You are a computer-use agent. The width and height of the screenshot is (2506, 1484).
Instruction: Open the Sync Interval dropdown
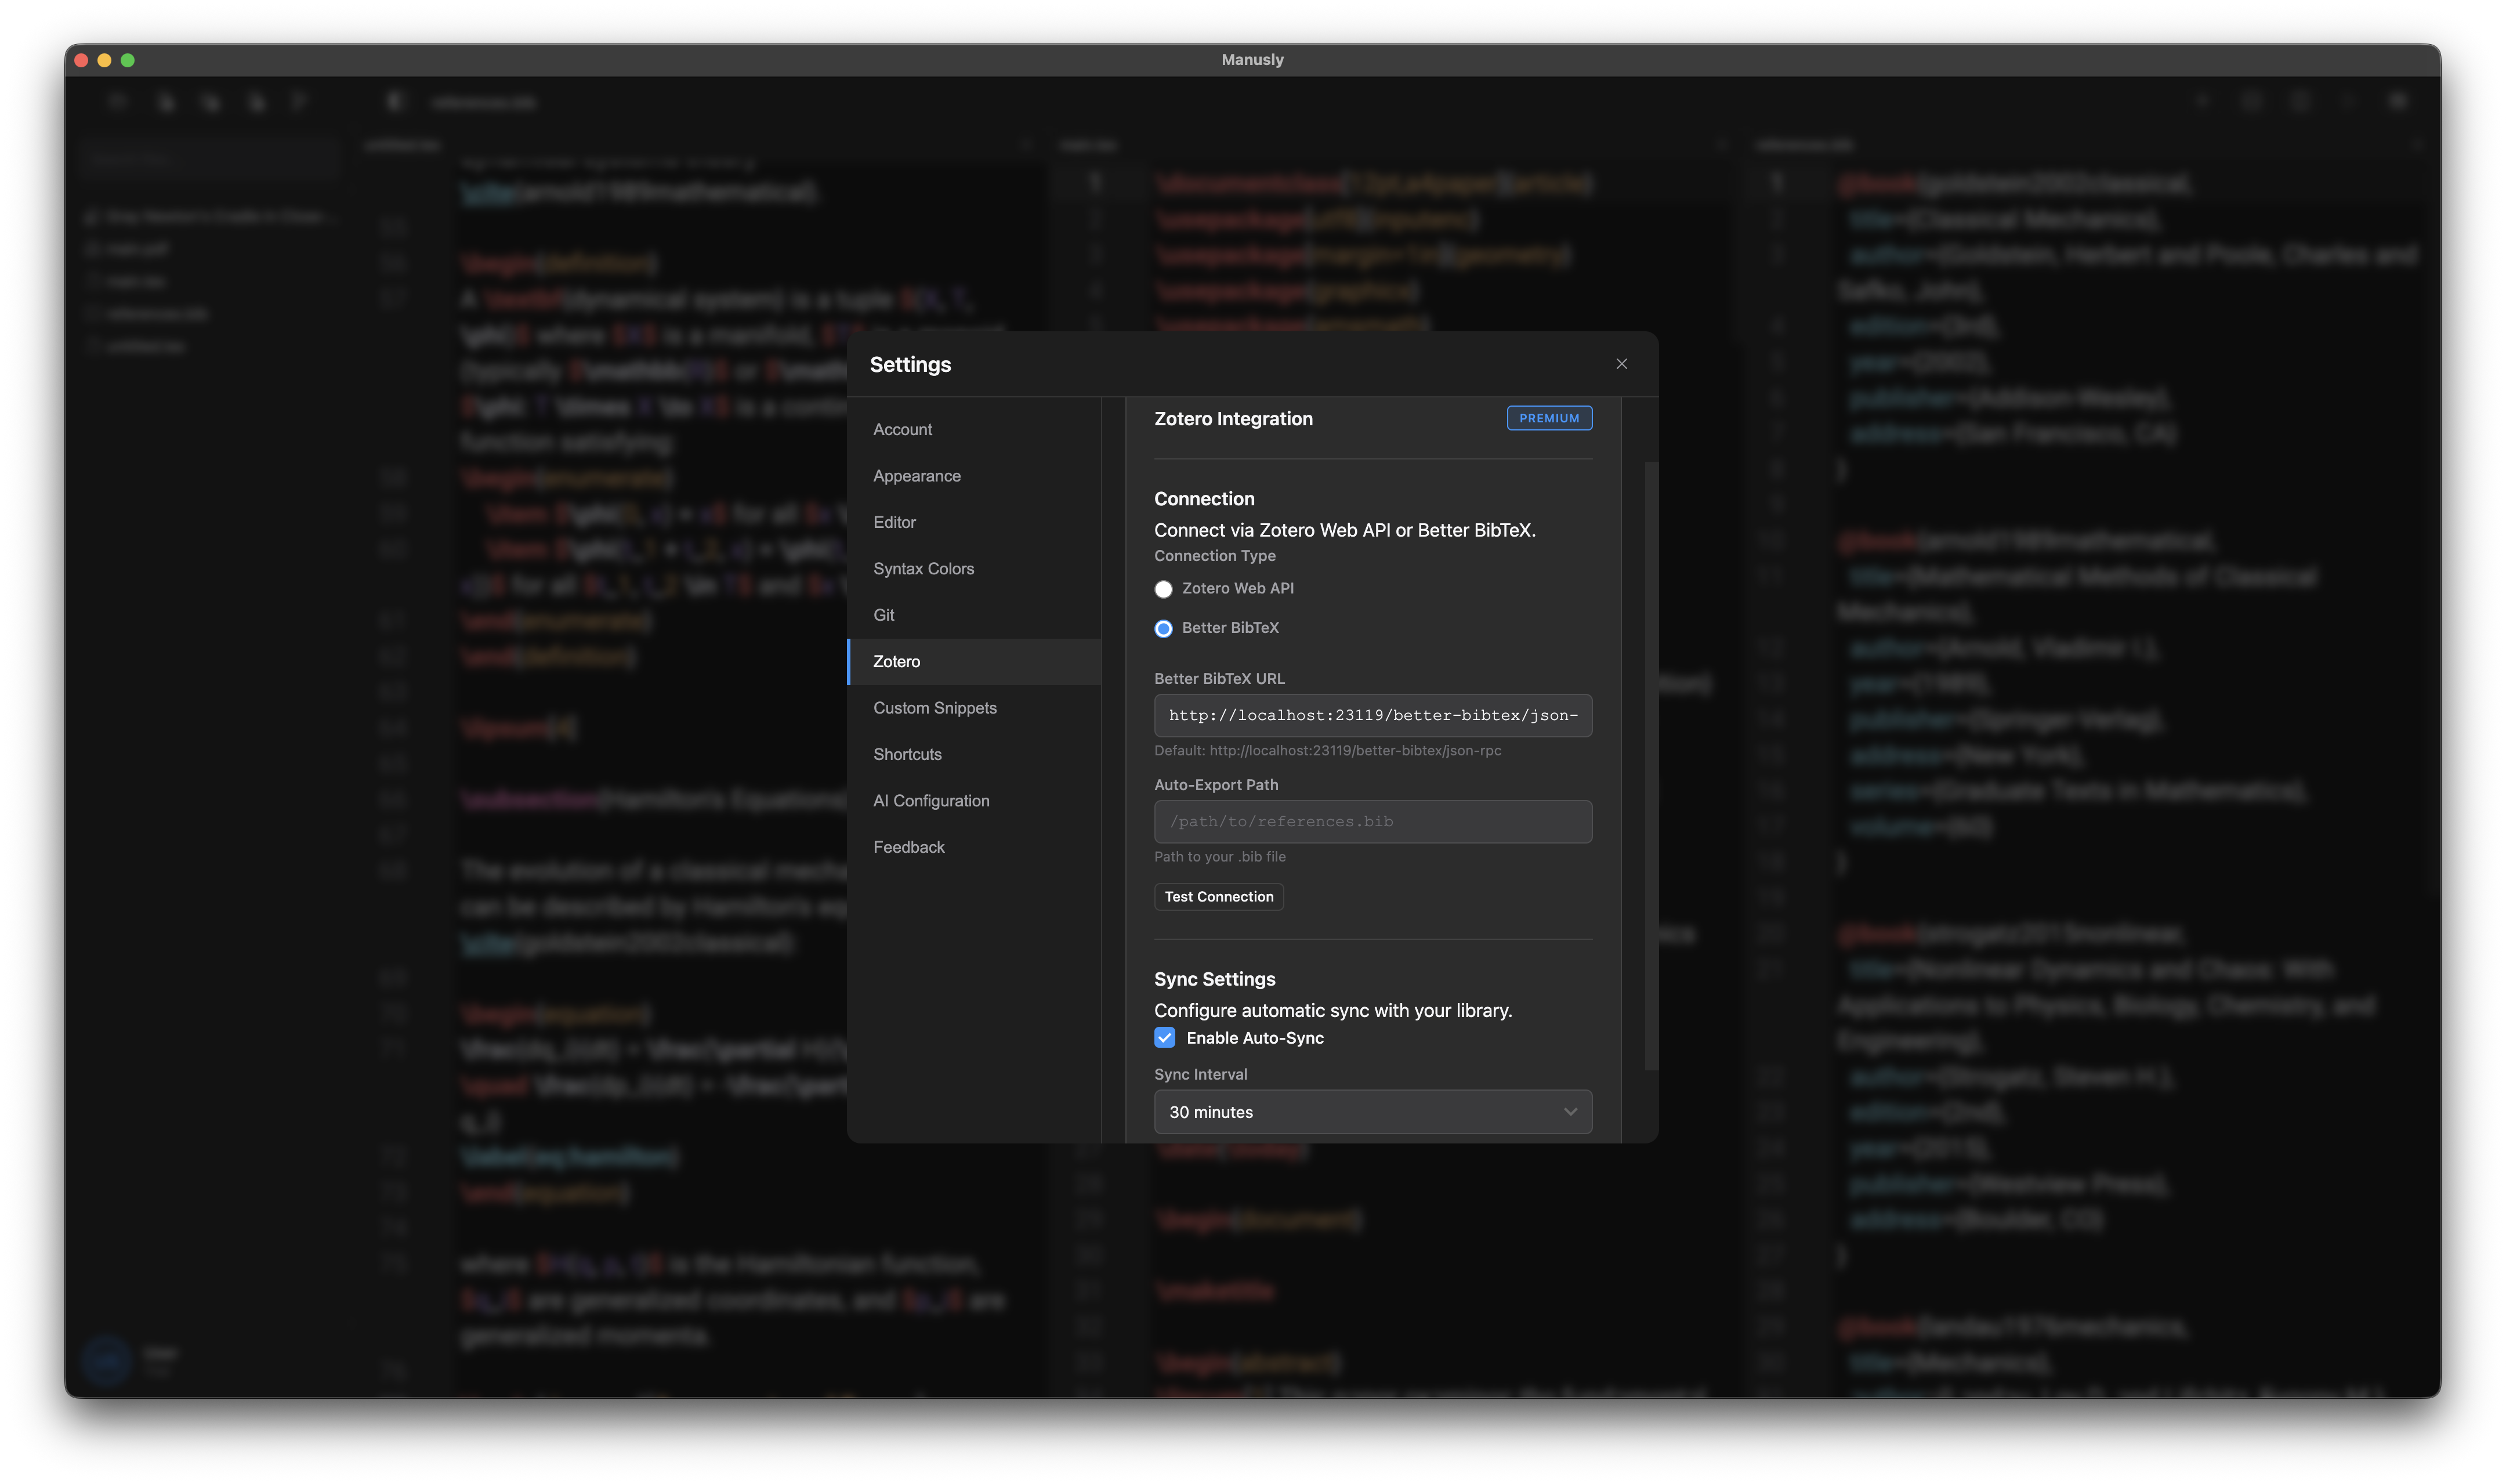coord(1371,1111)
